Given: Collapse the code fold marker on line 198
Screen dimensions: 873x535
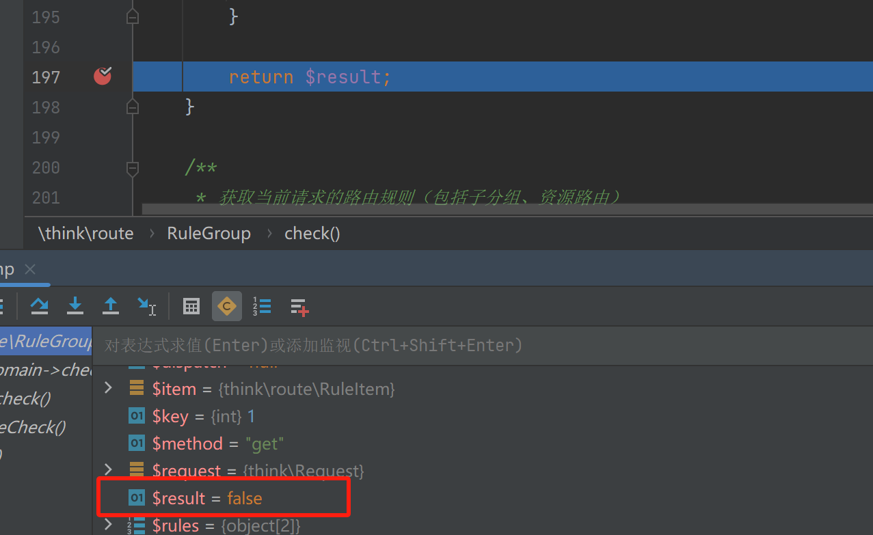Looking at the screenshot, I should (x=133, y=107).
